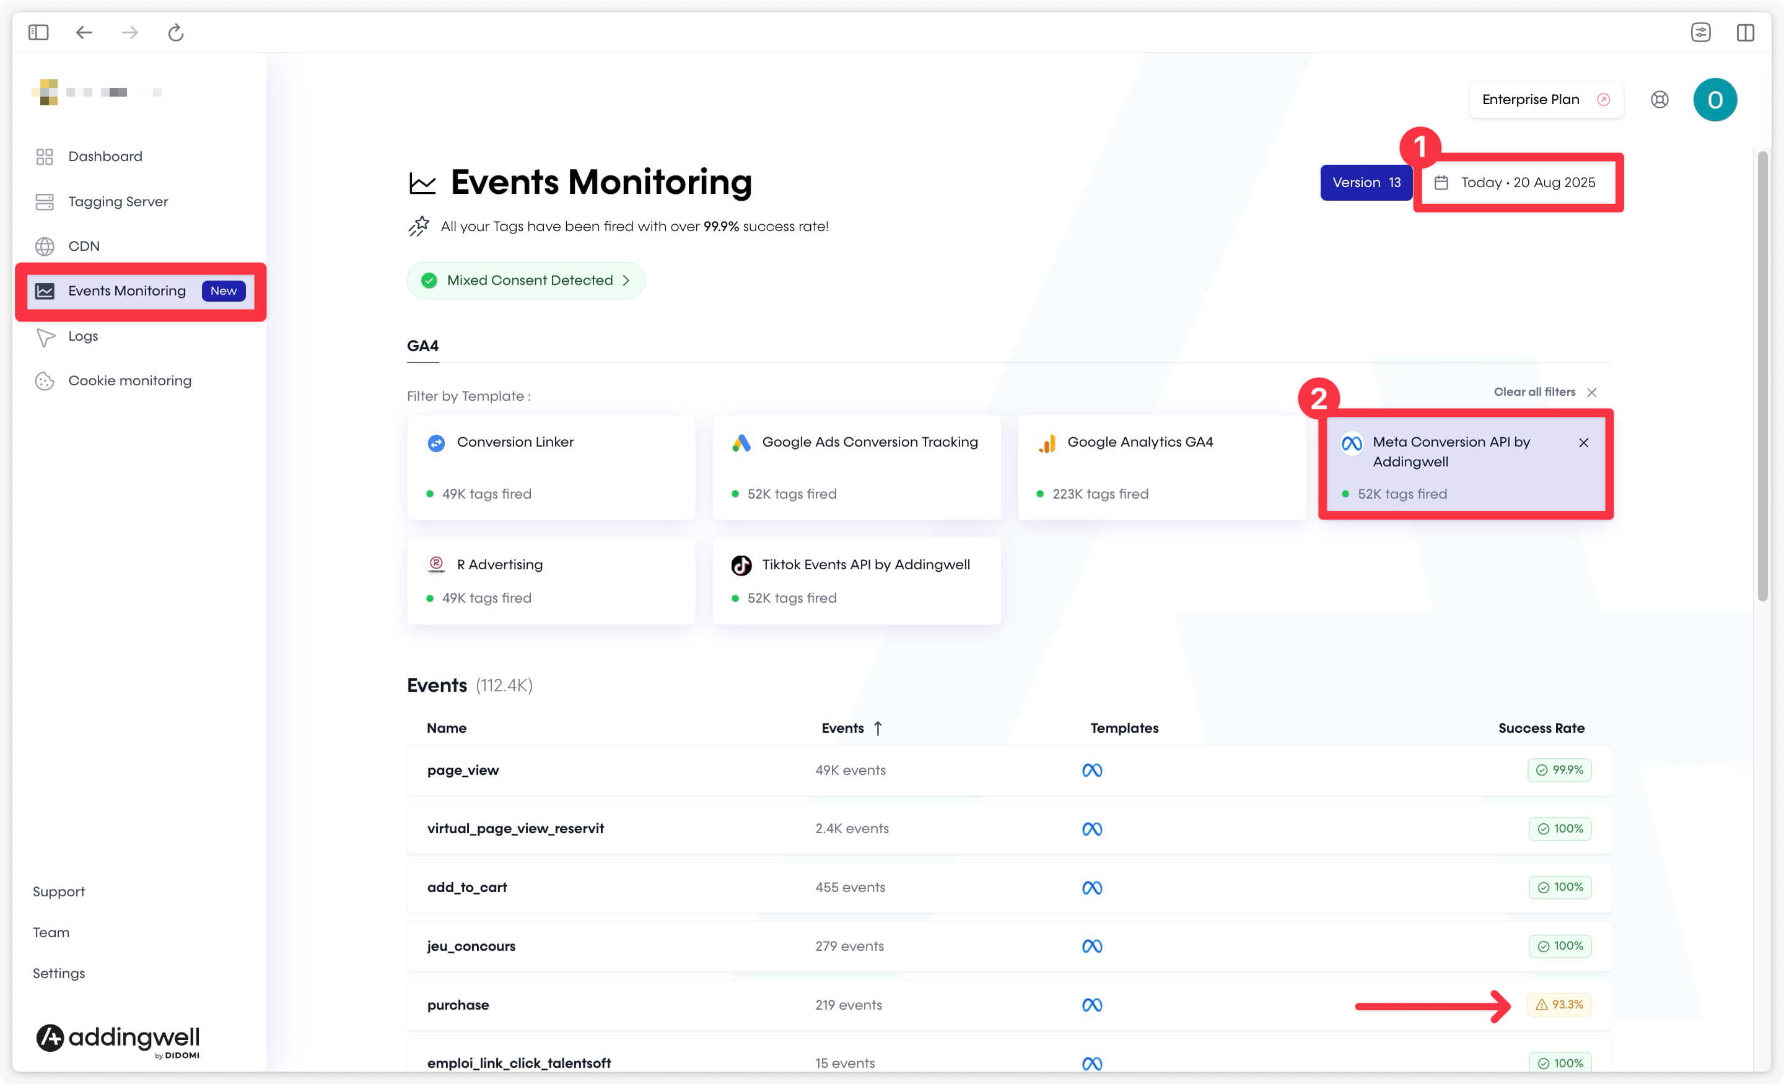
Task: Expand Mixed Consent Detected details
Action: pyautogui.click(x=526, y=280)
